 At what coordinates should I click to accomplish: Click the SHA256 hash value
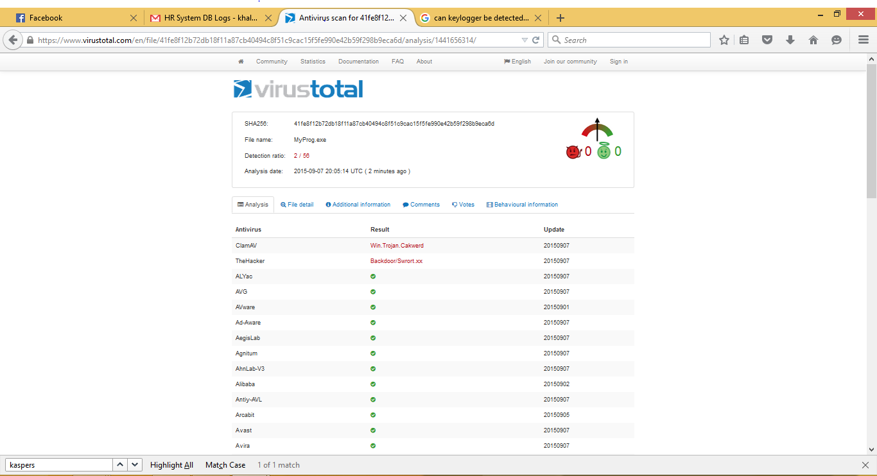[394, 124]
